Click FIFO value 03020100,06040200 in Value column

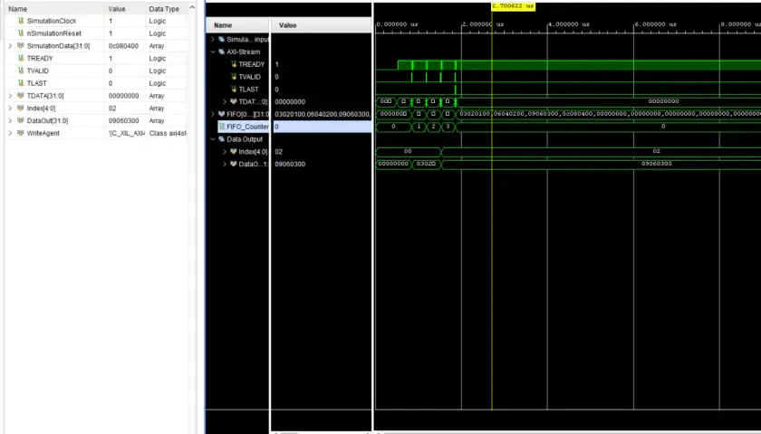click(323, 114)
